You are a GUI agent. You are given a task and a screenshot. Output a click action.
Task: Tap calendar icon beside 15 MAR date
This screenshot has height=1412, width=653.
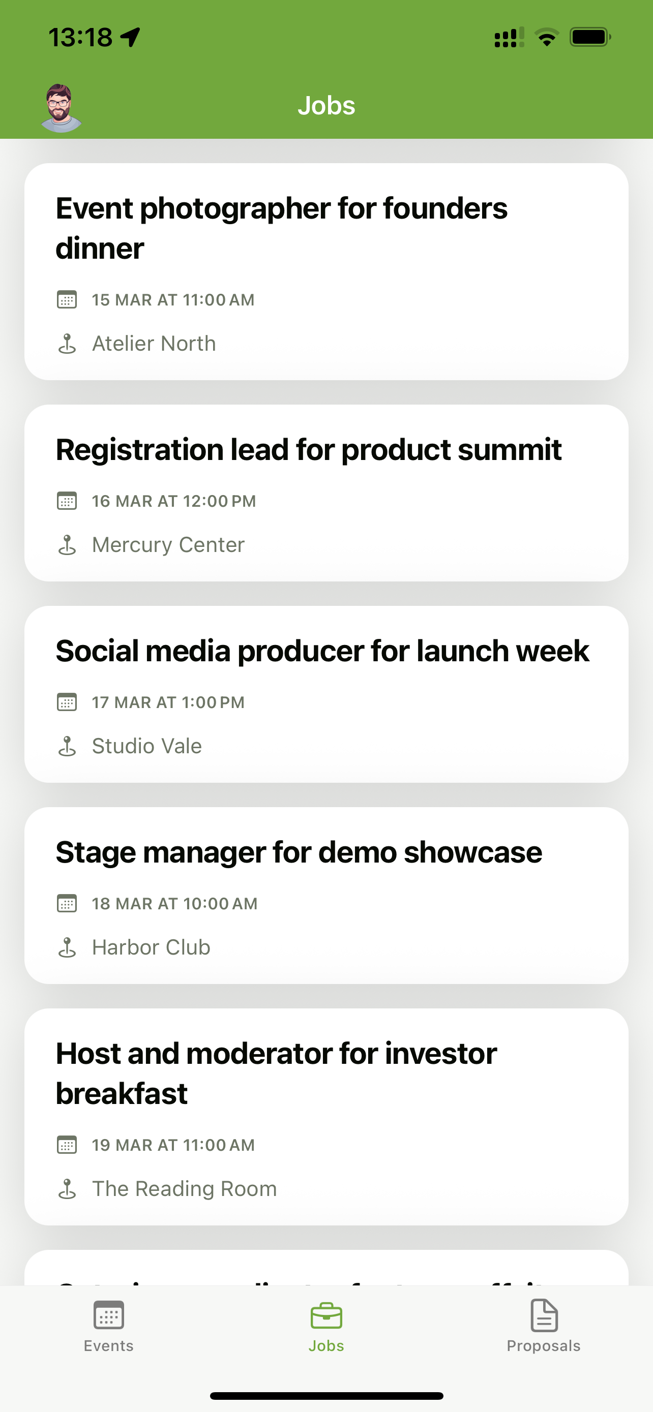[x=67, y=300]
